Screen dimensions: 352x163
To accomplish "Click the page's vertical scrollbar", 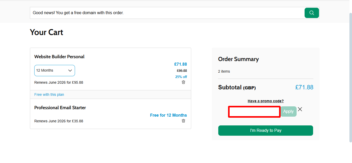I will tap(350, 77).
